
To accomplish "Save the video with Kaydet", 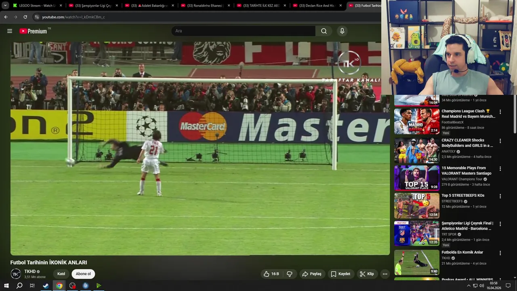I will click(340, 274).
